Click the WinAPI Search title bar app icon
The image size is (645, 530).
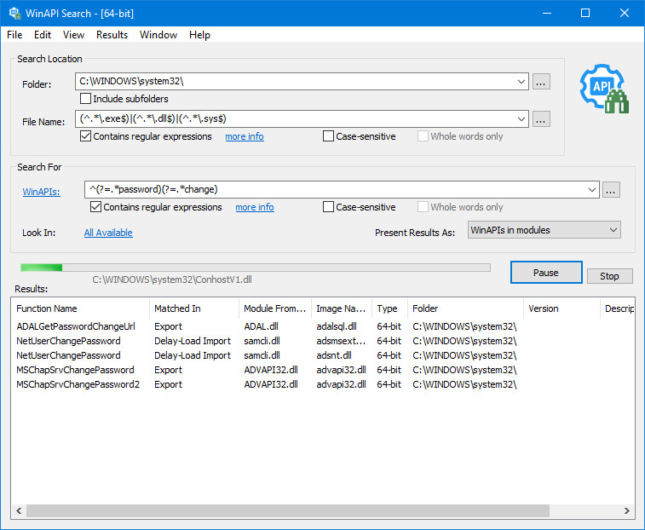click(14, 13)
